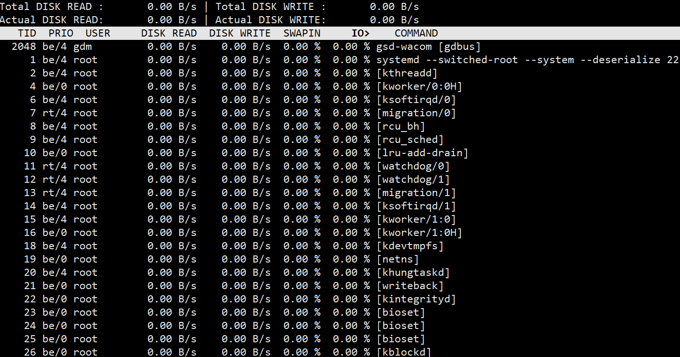Select the [ksoftirqd/1] process
Viewport: 680px width, 357px height.
416,206
